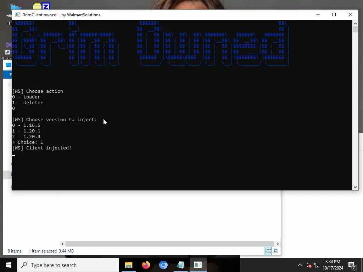
Task: Show hidden system tray icons
Action: [300, 265]
